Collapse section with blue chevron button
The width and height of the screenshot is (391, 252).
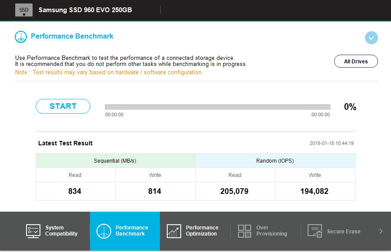371,38
